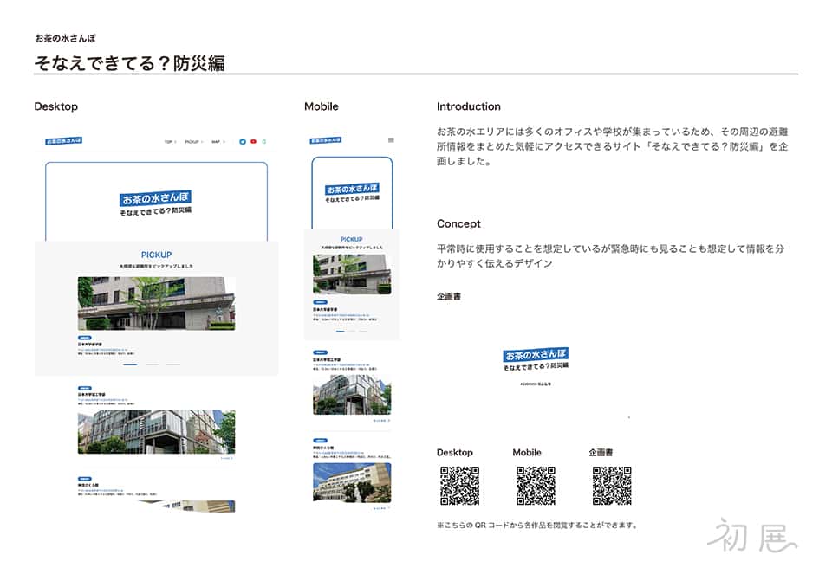Open the glass building photo in mobile mockup
Image resolution: width=832 pixels, height=587 pixels.
tap(352, 395)
